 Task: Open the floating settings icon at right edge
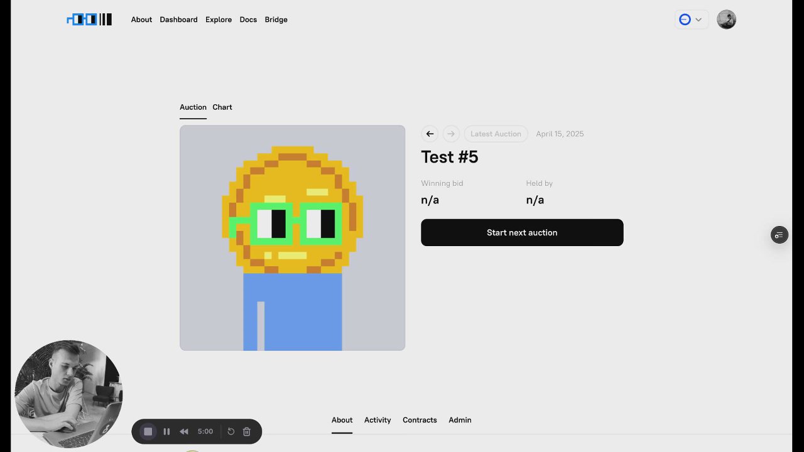(779, 235)
